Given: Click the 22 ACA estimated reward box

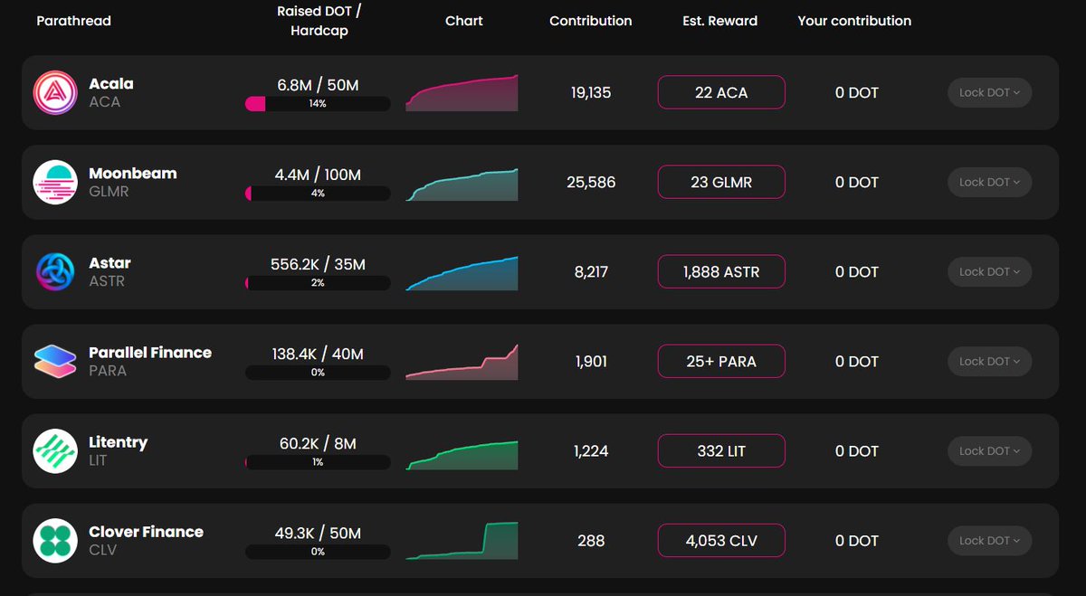Looking at the screenshot, I should [721, 92].
